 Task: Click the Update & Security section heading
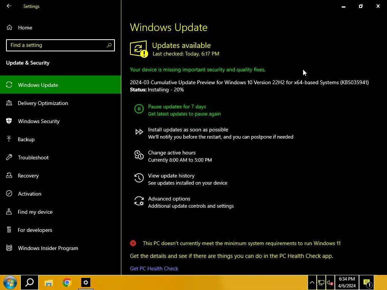point(28,63)
